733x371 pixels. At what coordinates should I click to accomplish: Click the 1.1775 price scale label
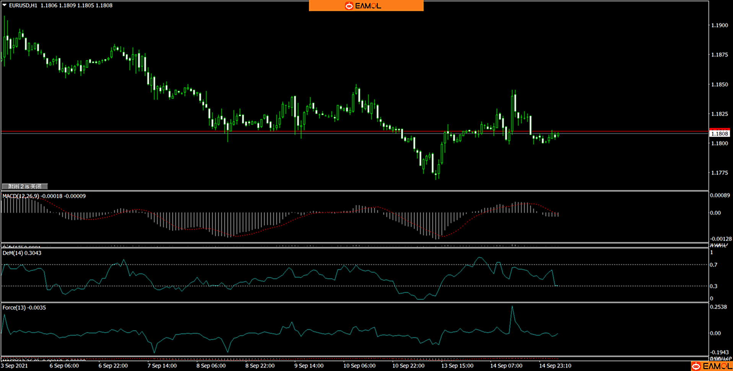(719, 173)
